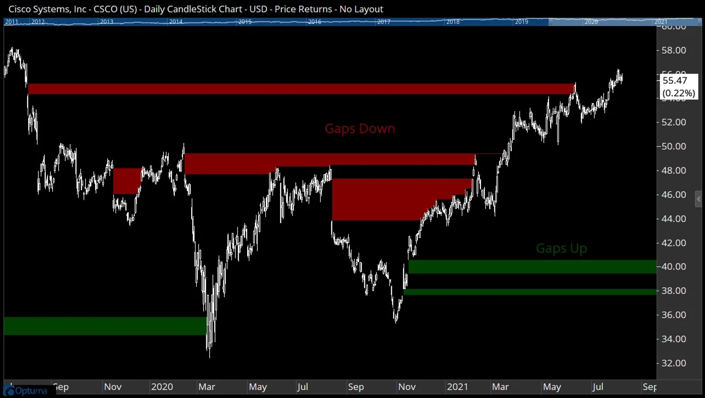Screen dimensions: 705x398
Task: Click the 42.00 price axis label
Action: click(674, 243)
